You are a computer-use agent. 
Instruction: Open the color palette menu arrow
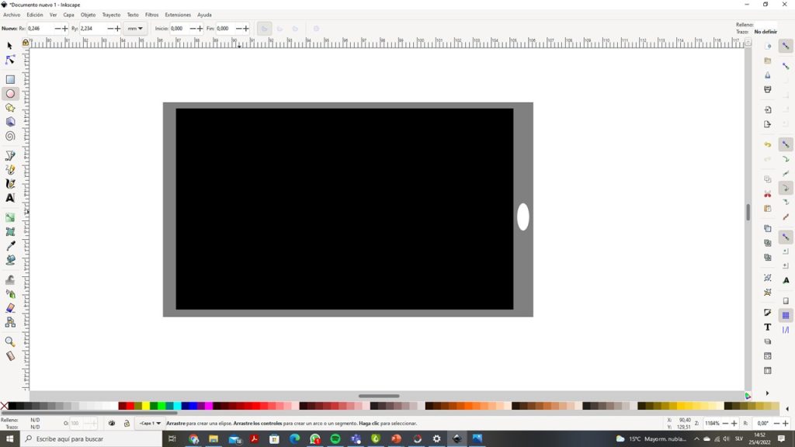point(787,409)
